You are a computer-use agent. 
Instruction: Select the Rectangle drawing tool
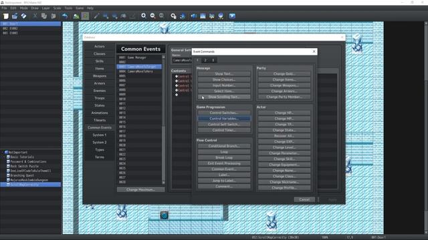pos(106,16)
